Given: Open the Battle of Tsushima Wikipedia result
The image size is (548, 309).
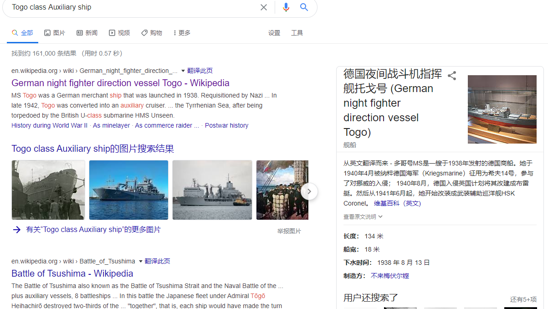Looking at the screenshot, I should click(72, 273).
